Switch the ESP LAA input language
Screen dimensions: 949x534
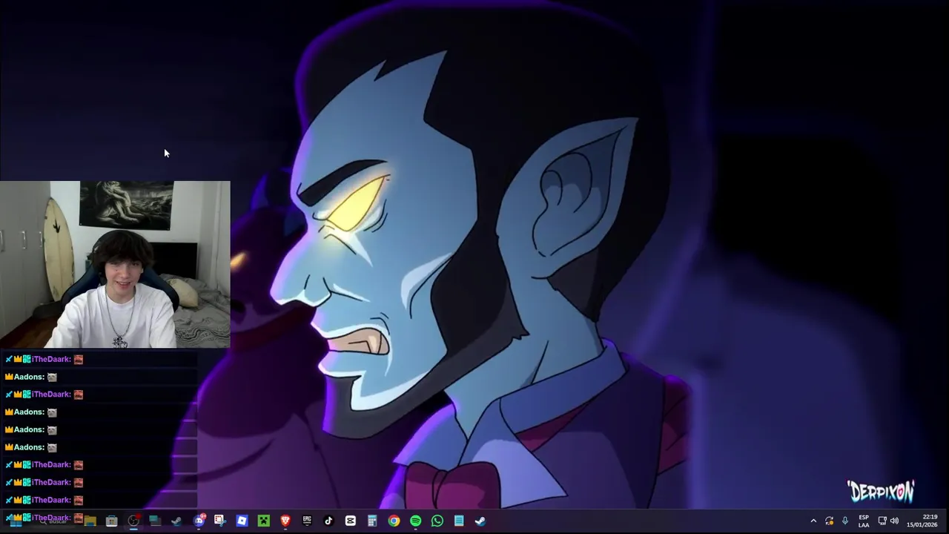864,521
